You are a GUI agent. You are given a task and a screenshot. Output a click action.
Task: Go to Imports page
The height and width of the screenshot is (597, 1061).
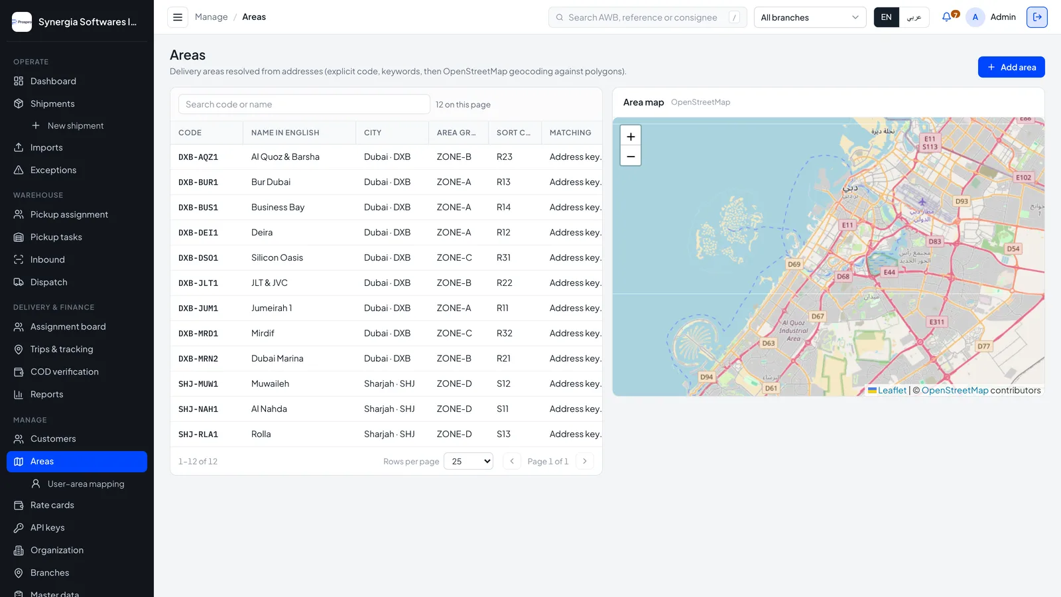[77, 147]
